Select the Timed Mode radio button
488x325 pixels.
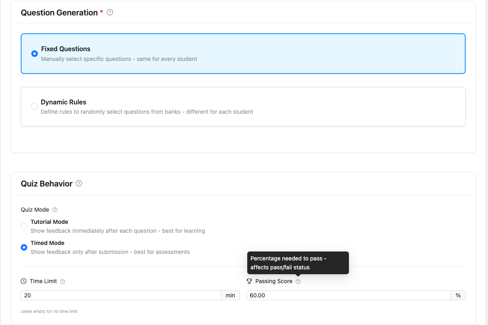point(24,247)
